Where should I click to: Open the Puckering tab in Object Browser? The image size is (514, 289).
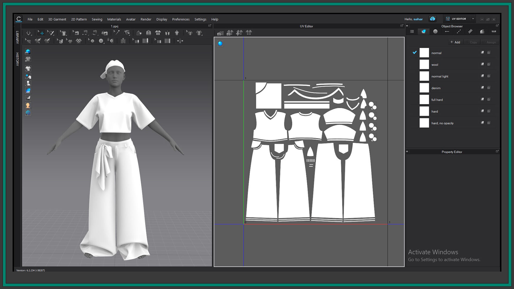click(x=470, y=32)
